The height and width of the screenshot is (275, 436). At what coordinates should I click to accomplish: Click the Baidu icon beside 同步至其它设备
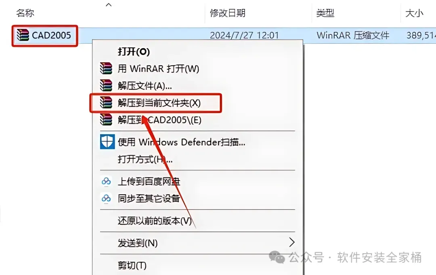pos(106,198)
